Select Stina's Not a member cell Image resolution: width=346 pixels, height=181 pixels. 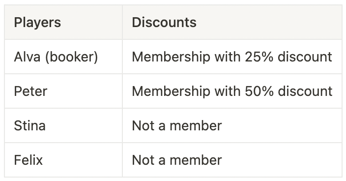[232, 125]
